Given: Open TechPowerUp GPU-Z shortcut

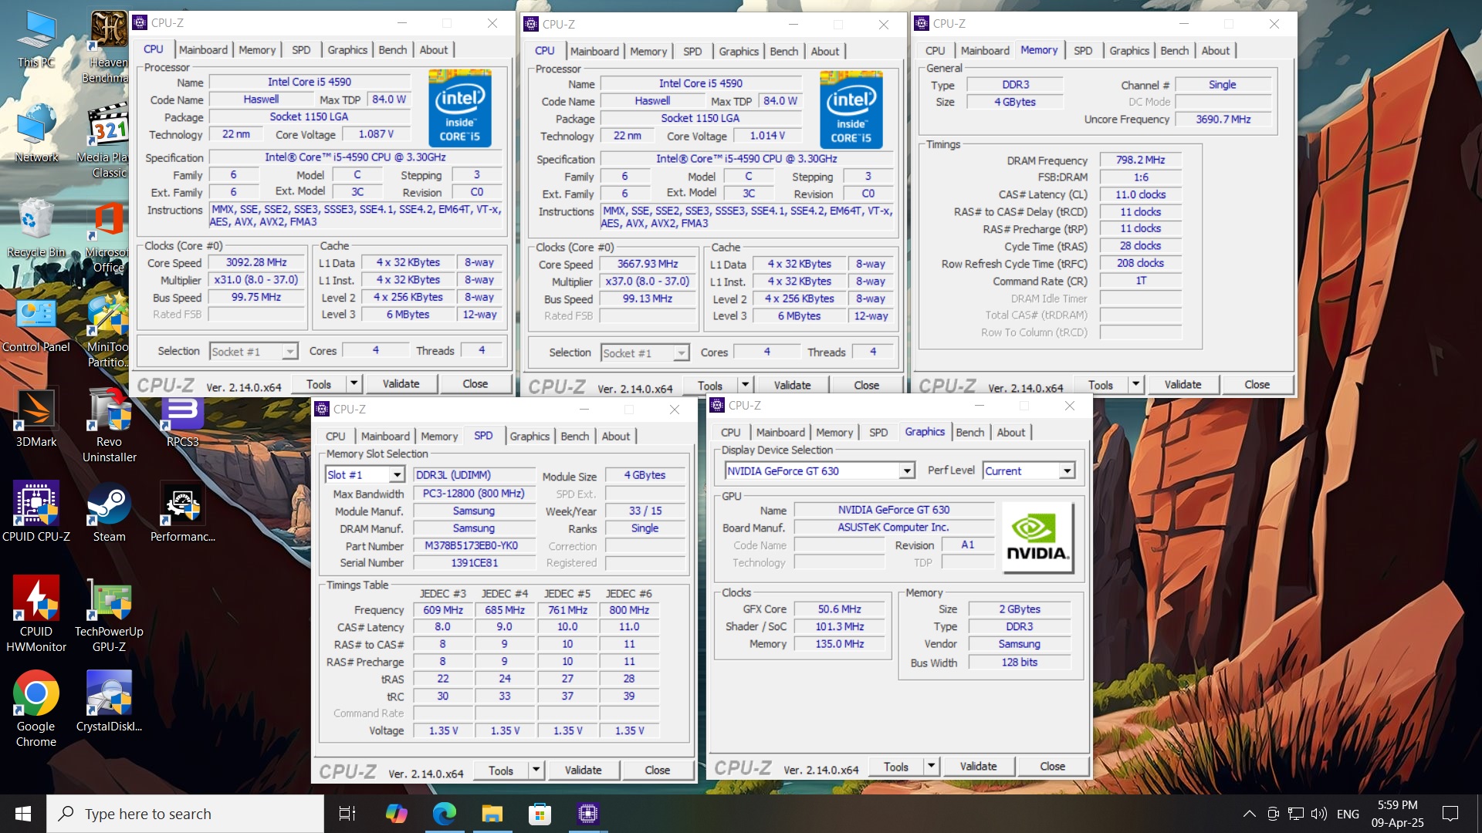Looking at the screenshot, I should [x=109, y=615].
